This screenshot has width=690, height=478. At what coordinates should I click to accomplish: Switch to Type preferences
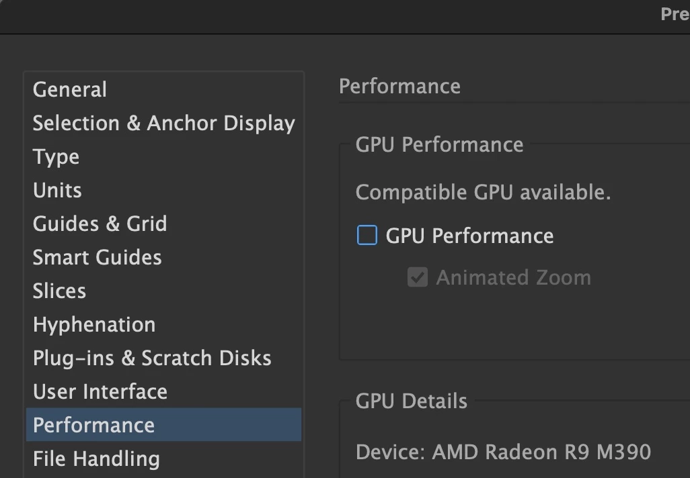(x=56, y=156)
